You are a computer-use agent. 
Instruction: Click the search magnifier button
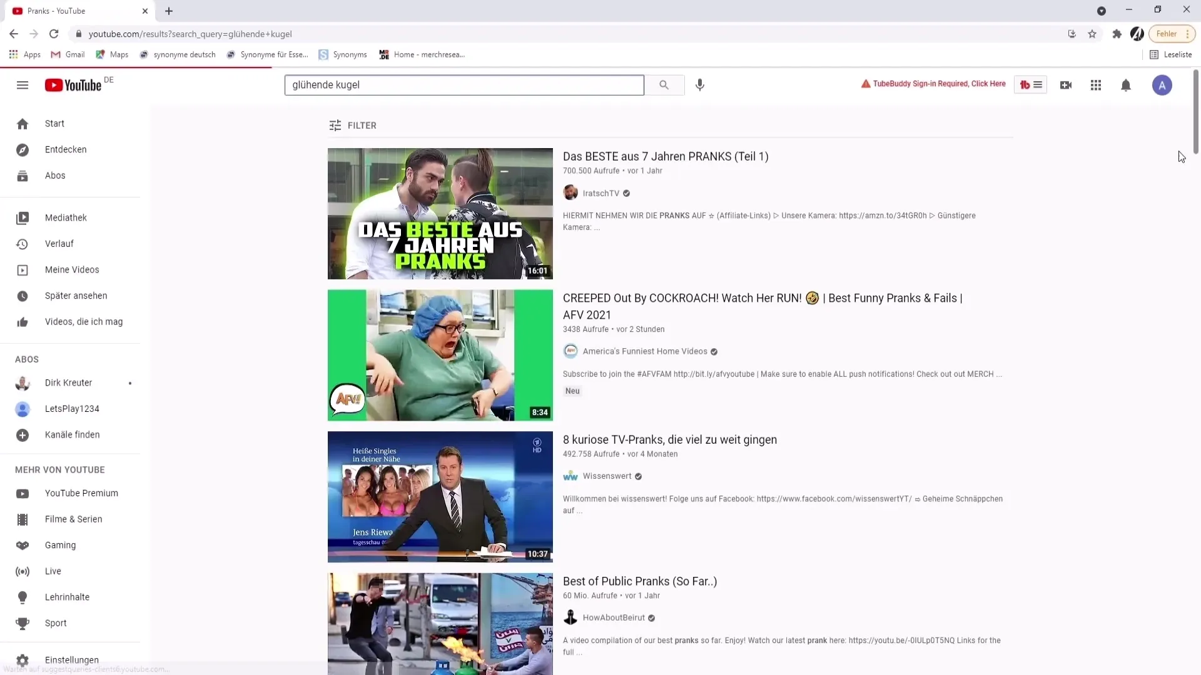(x=664, y=85)
